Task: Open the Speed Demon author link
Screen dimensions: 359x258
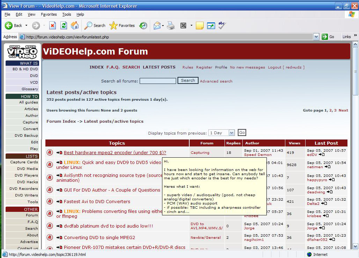Action: [x=258, y=155]
